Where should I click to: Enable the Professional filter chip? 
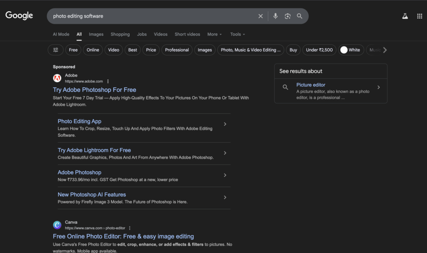point(177,50)
